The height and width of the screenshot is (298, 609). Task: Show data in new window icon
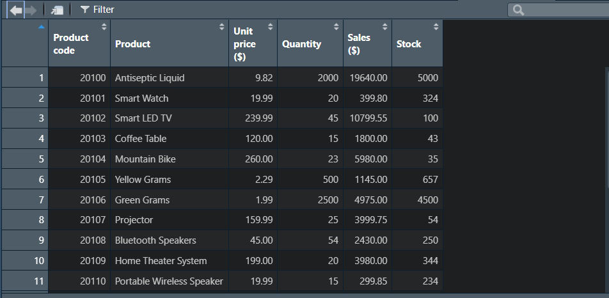58,10
